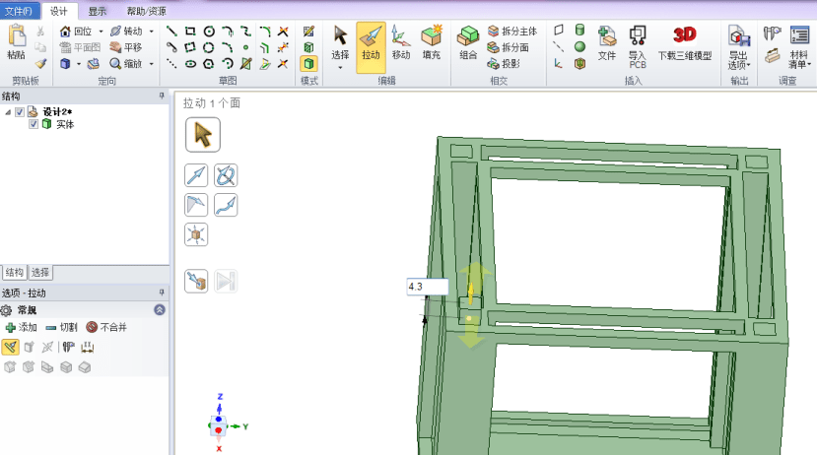Image resolution: width=817 pixels, height=455 pixels.
Task: Click the 投影 (Project) tool
Action: tap(503, 63)
